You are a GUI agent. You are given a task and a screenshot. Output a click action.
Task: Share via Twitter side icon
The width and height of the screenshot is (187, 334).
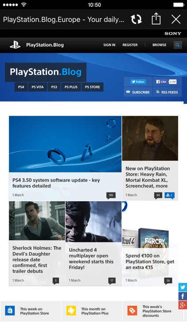(x=183, y=287)
